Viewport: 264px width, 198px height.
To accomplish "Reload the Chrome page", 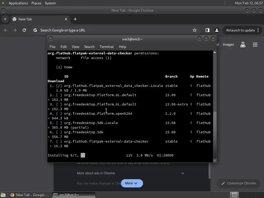I will pos(24,30).
